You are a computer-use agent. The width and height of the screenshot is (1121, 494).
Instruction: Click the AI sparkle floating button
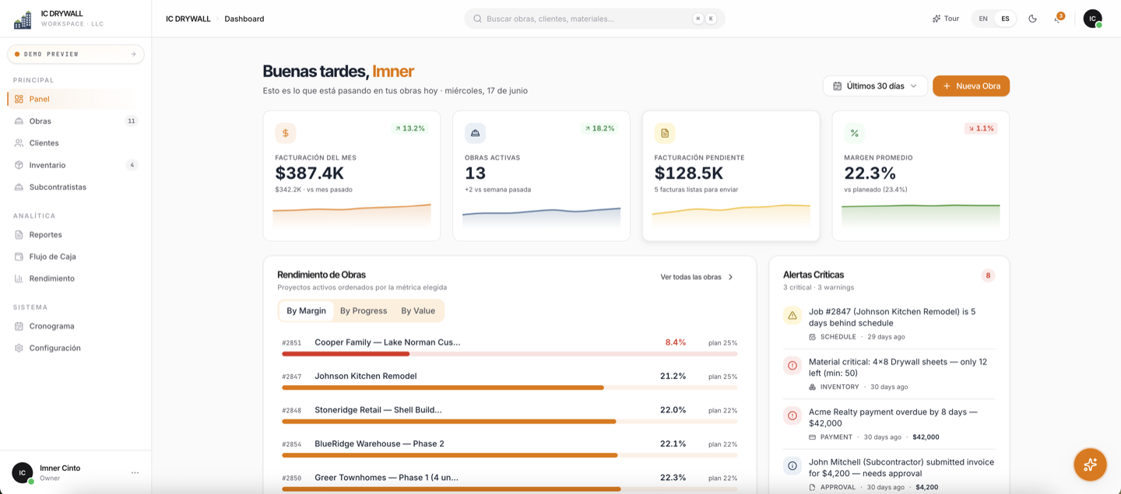[1090, 464]
